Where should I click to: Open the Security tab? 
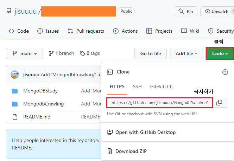coord(221,31)
